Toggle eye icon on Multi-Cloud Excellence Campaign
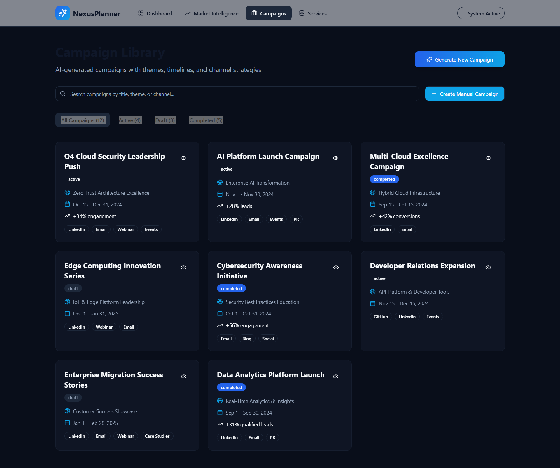The image size is (560, 468). click(x=489, y=158)
